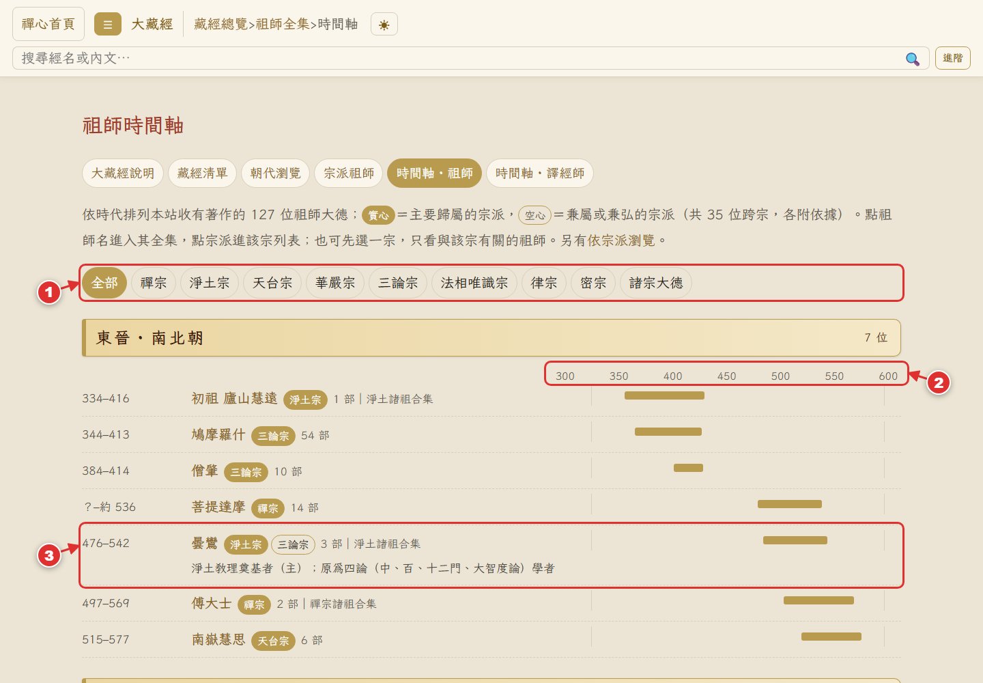Select the 全部 filter chip
The height and width of the screenshot is (683, 983).
(104, 283)
